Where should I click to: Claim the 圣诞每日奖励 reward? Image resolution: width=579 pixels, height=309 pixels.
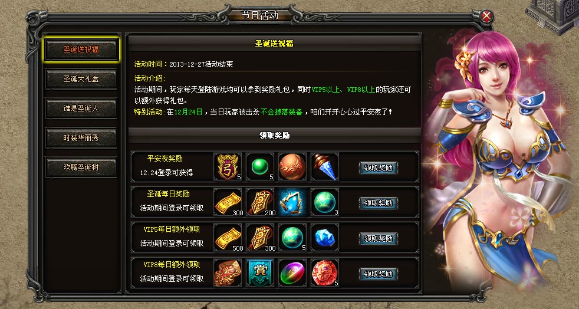[x=378, y=203]
